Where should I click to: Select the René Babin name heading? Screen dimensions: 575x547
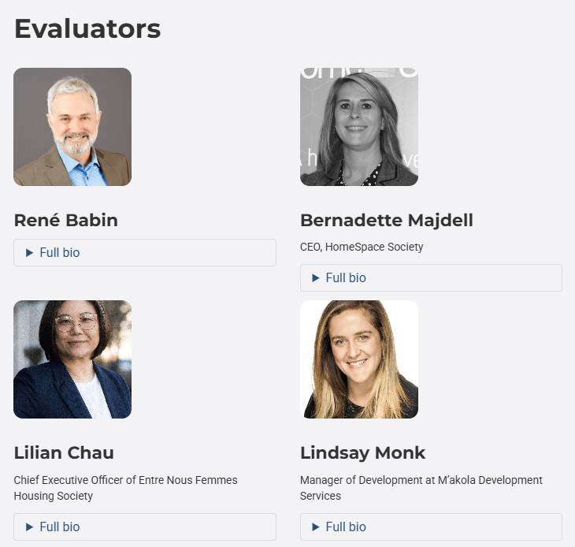pyautogui.click(x=66, y=221)
